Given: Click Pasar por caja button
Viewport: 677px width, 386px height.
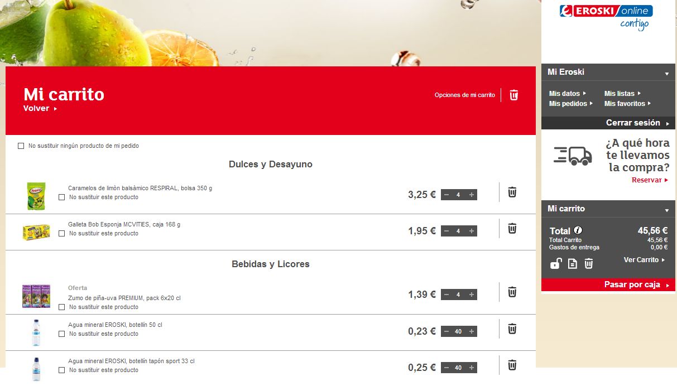Looking at the screenshot, I should [608, 285].
